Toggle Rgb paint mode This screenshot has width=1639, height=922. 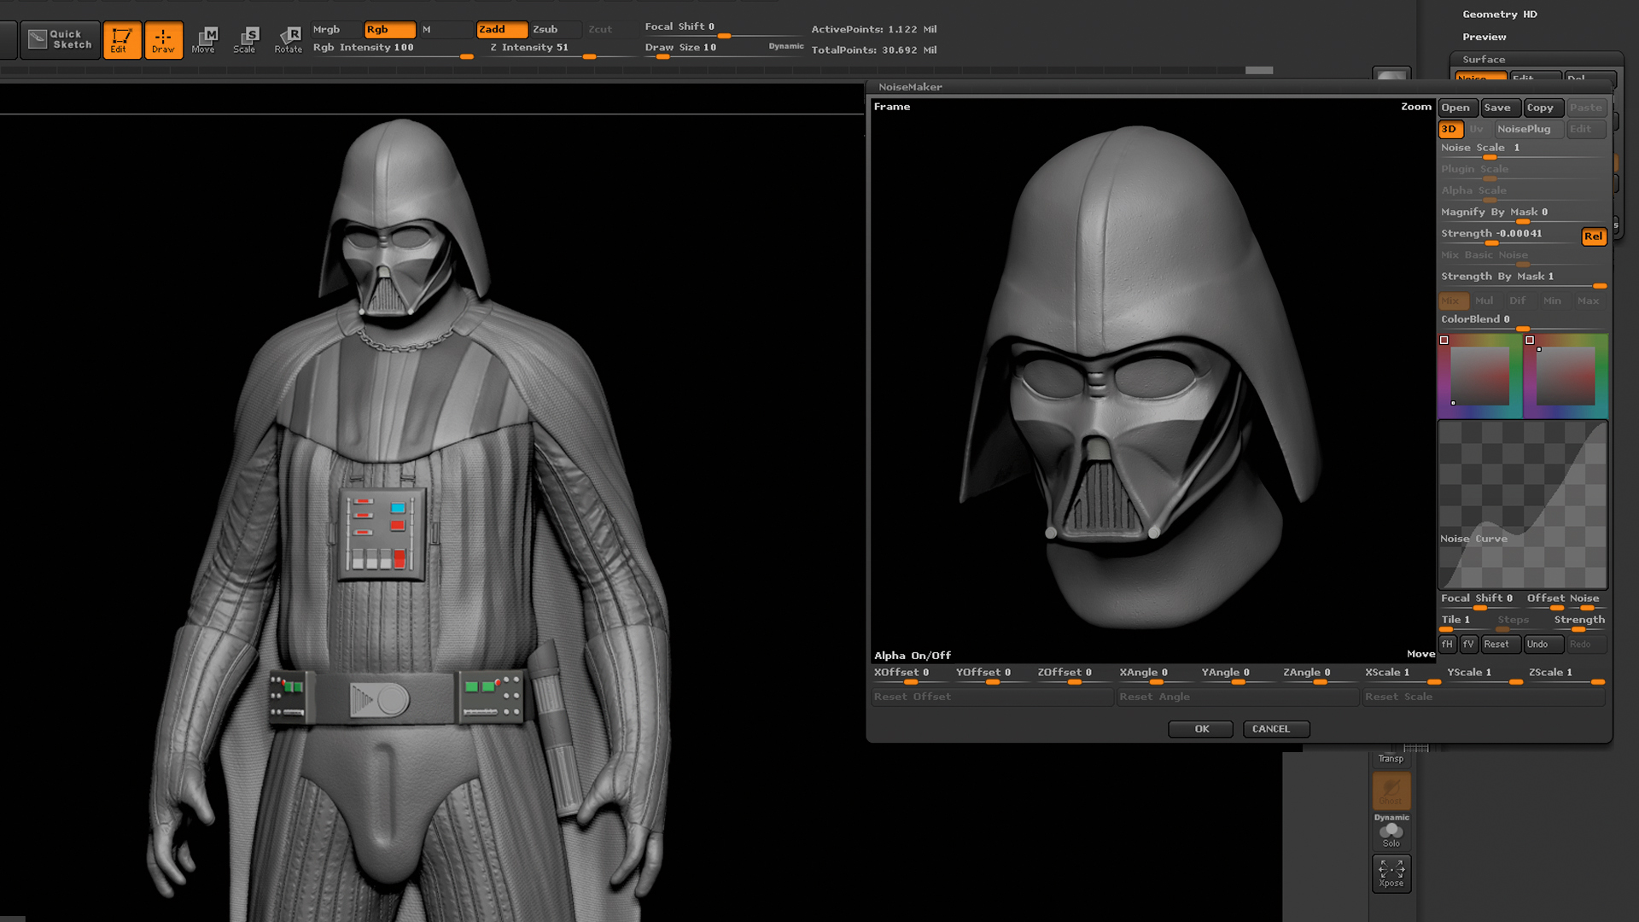click(x=389, y=29)
